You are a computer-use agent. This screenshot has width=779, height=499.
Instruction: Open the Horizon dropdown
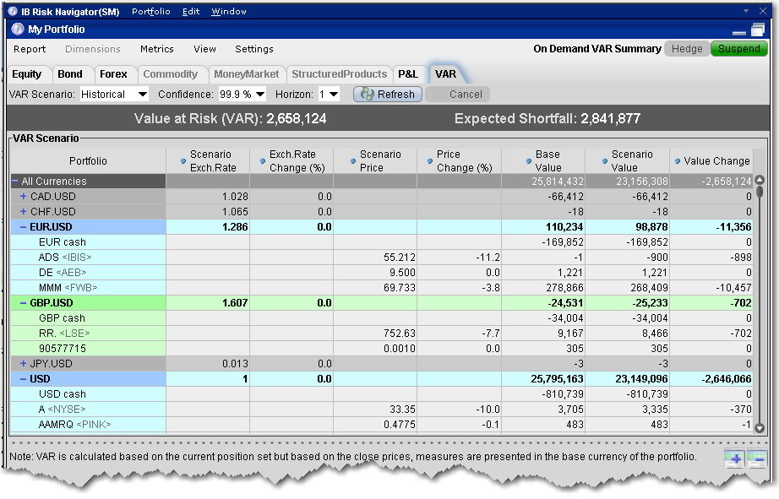(329, 95)
